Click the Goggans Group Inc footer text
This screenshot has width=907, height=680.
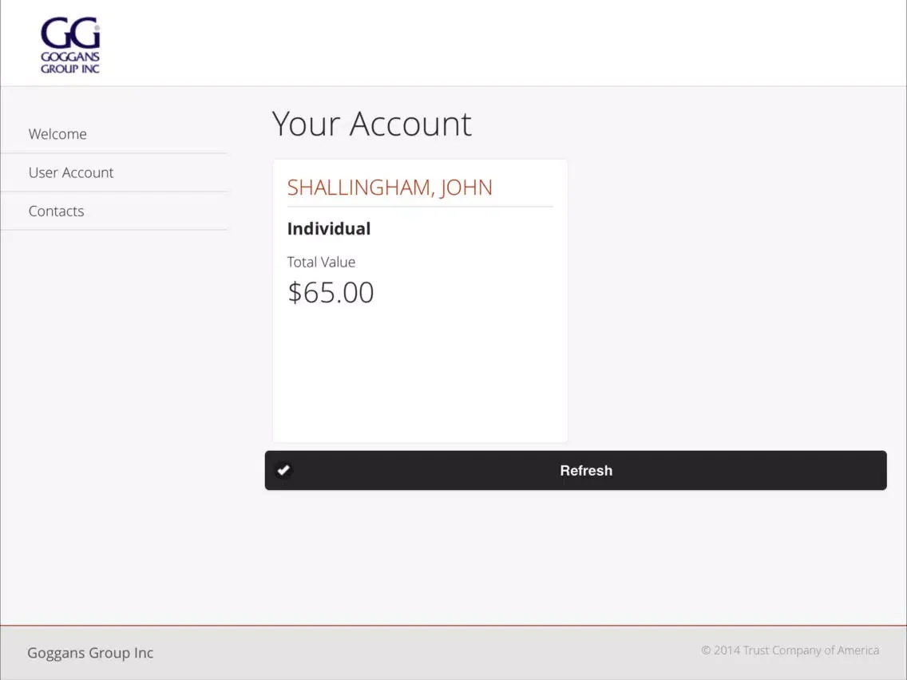pyautogui.click(x=90, y=653)
